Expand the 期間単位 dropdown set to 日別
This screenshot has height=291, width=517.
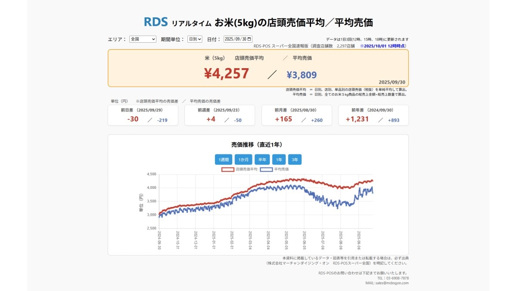(x=195, y=39)
